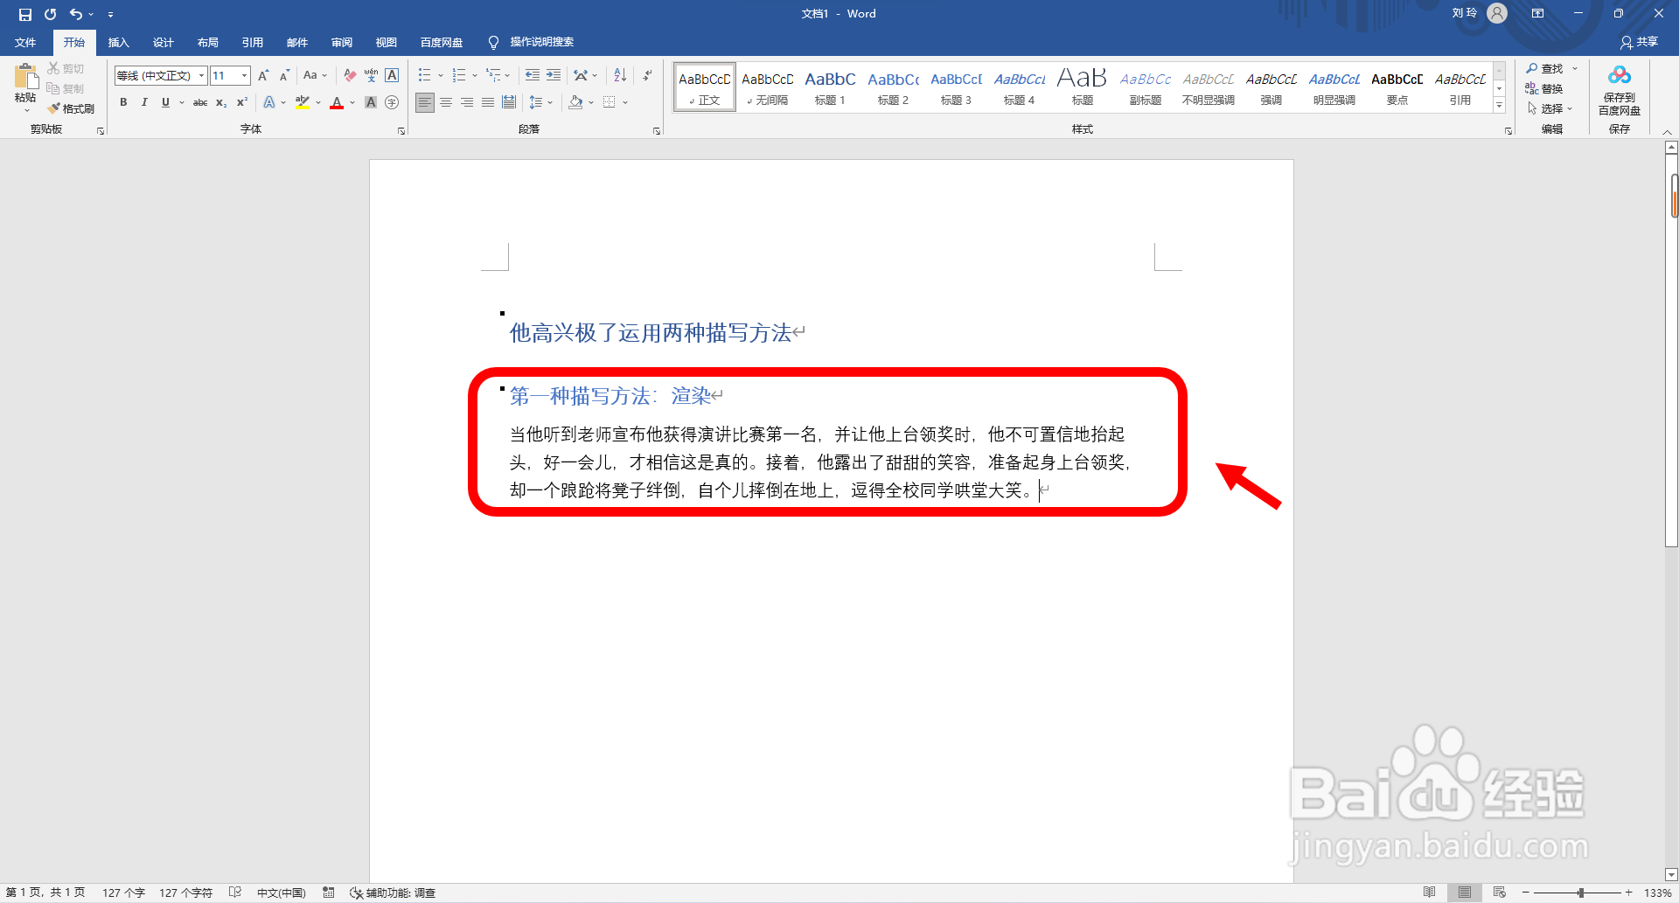
Task: Open the Change Case (Aa) dropdown
Action: click(315, 76)
